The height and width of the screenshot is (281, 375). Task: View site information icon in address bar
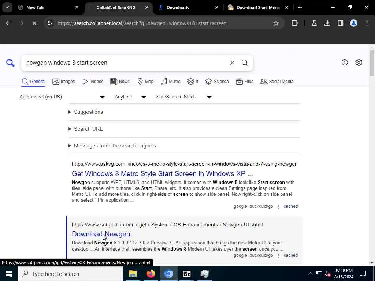pyautogui.click(x=50, y=23)
